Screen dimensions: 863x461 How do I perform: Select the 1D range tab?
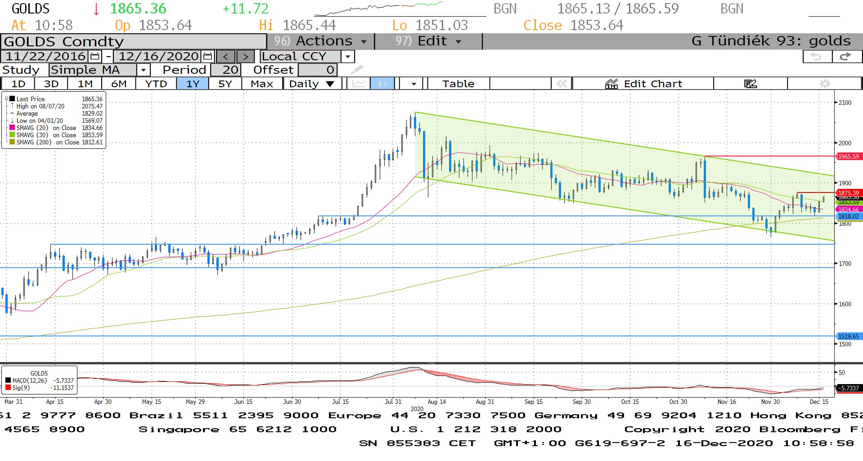(x=18, y=84)
